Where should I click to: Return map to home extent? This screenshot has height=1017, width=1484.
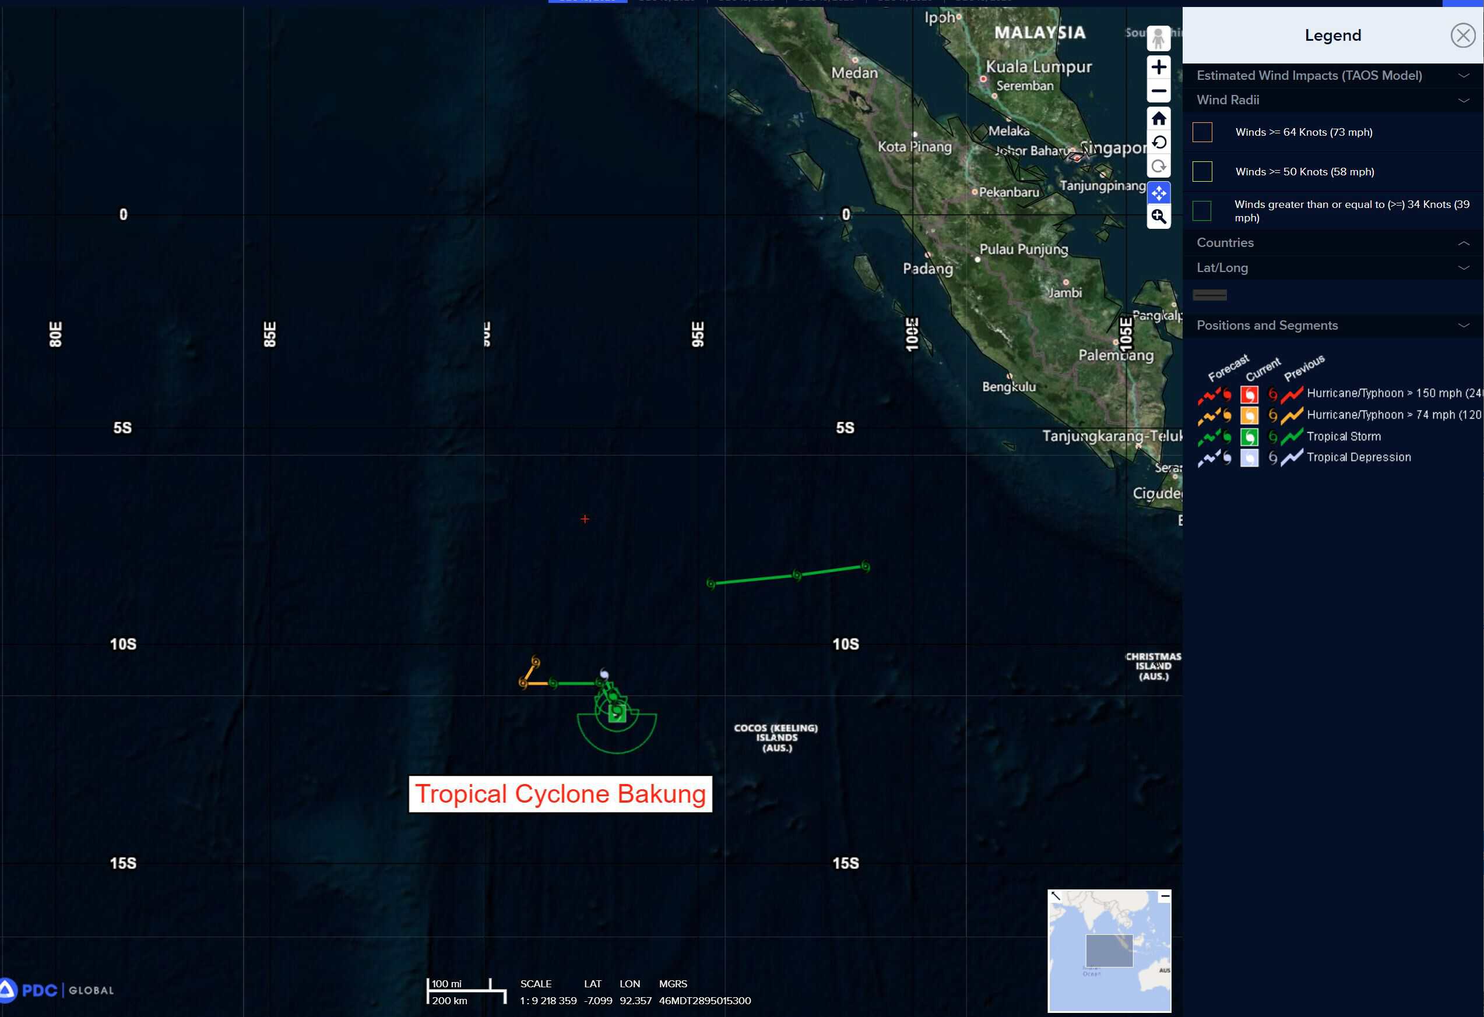(1158, 118)
